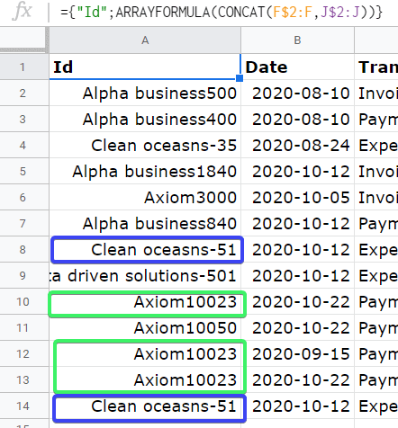Viewport: 398px width, 428px height.
Task: Click date '2020-10-12' in row 9
Action: (x=297, y=276)
